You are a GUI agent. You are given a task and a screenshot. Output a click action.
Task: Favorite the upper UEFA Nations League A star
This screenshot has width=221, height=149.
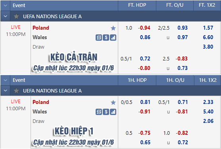16,17
